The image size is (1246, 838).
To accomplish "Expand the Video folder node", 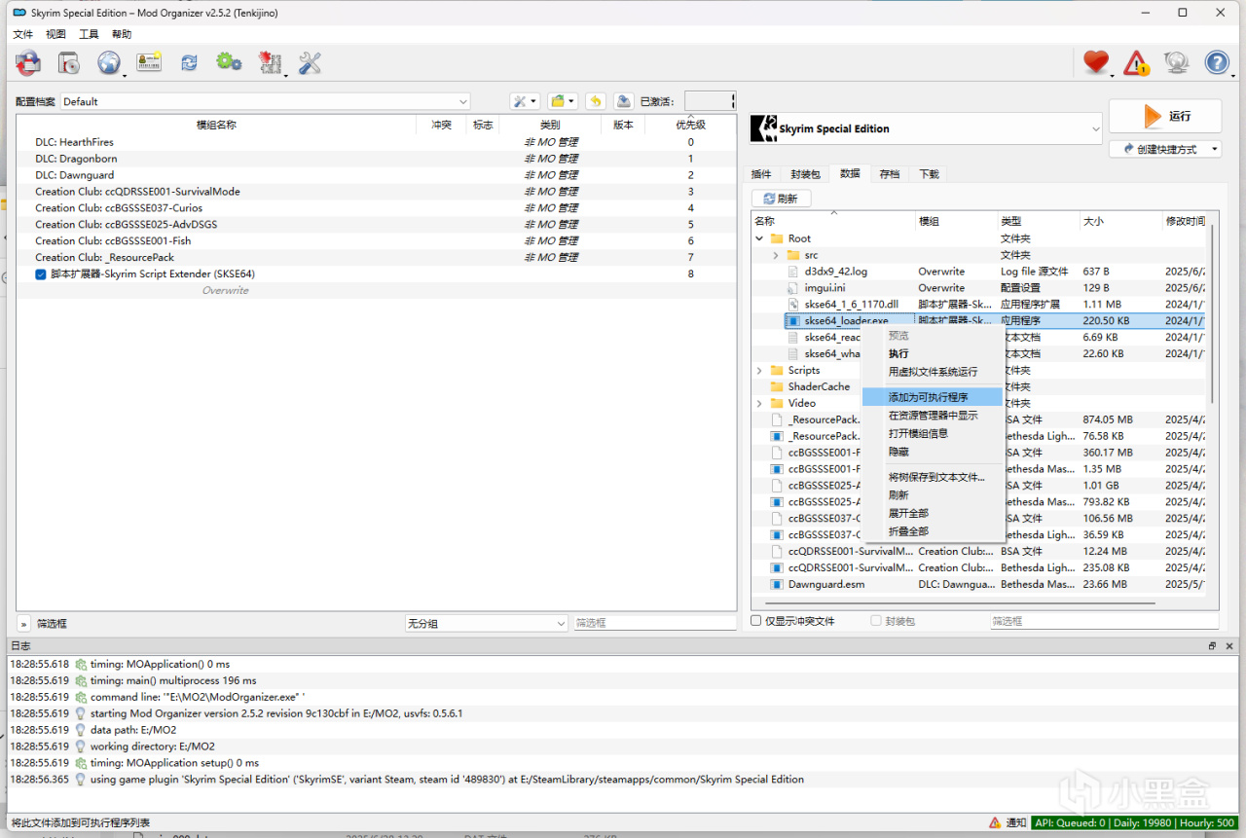I will tap(759, 403).
